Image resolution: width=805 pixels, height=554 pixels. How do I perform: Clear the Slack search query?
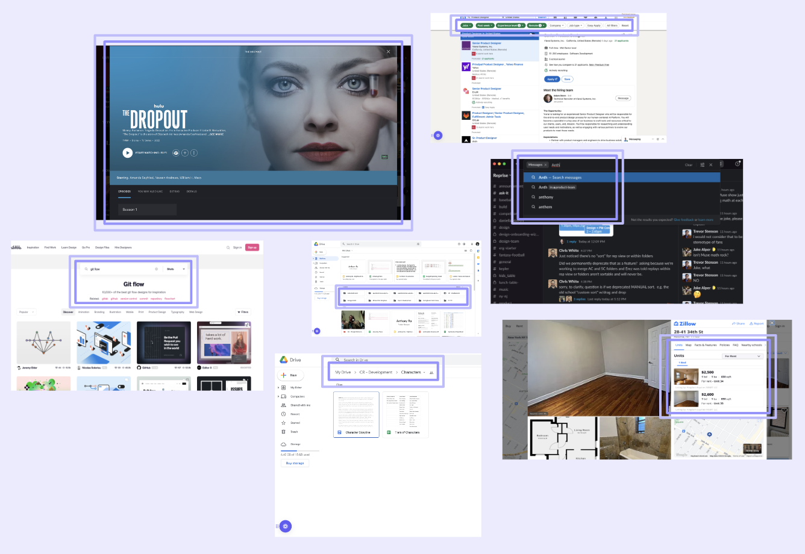coord(689,165)
